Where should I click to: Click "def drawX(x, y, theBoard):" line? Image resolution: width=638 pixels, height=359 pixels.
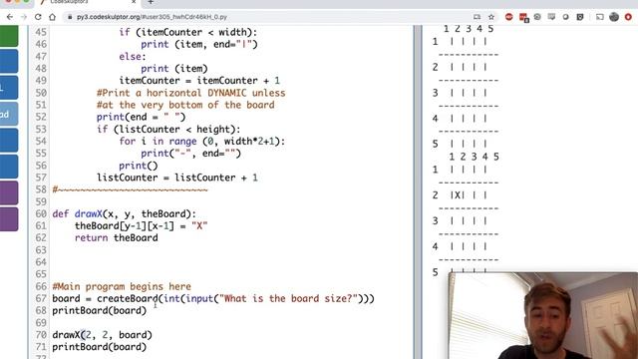click(x=124, y=214)
